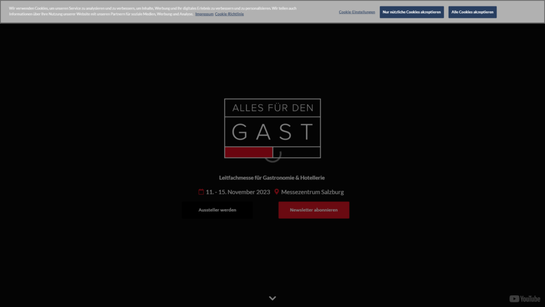This screenshot has height=307, width=545.
Task: Click the location pin icon
Action: pos(277,192)
